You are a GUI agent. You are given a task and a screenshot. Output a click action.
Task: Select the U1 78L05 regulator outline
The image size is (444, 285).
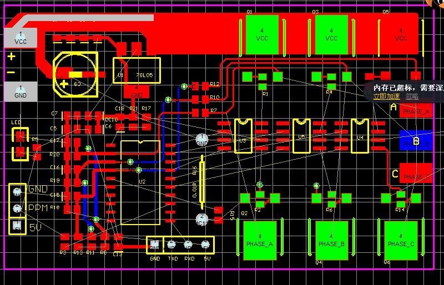137,70
